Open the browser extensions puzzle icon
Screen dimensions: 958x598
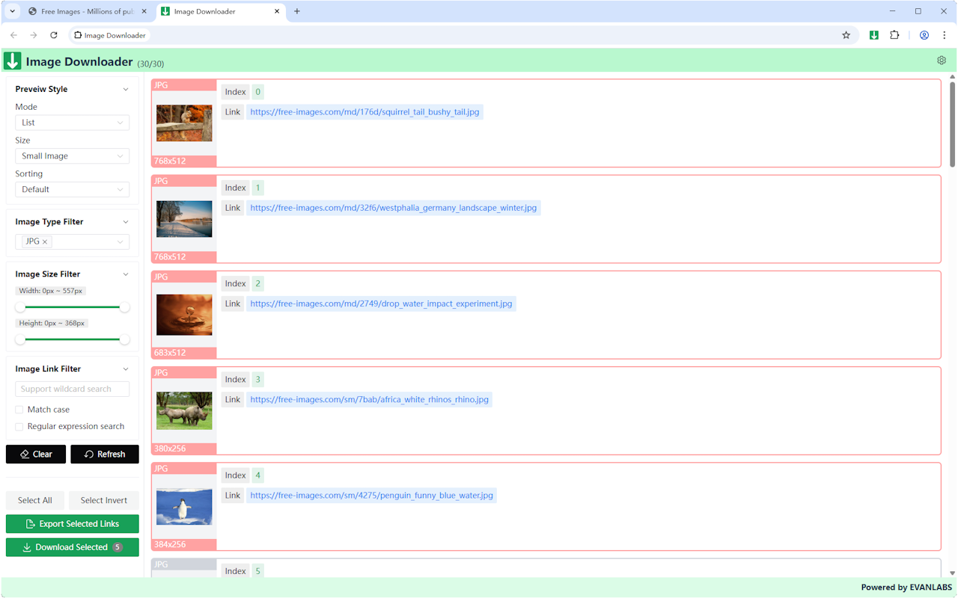894,35
